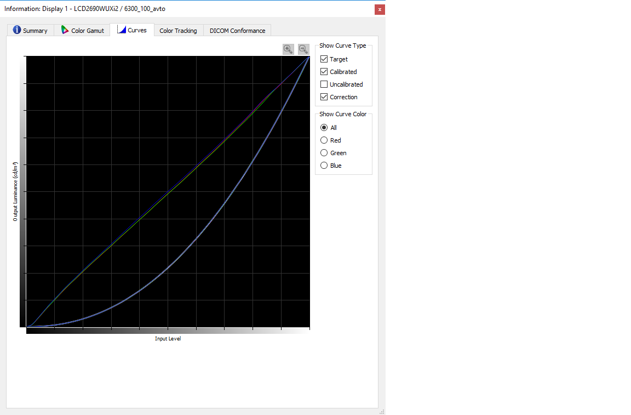Click the Input Level axis label

point(168,338)
